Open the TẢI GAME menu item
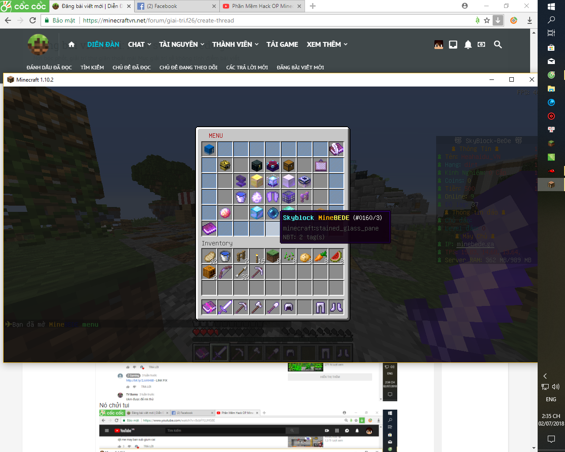 tap(282, 44)
